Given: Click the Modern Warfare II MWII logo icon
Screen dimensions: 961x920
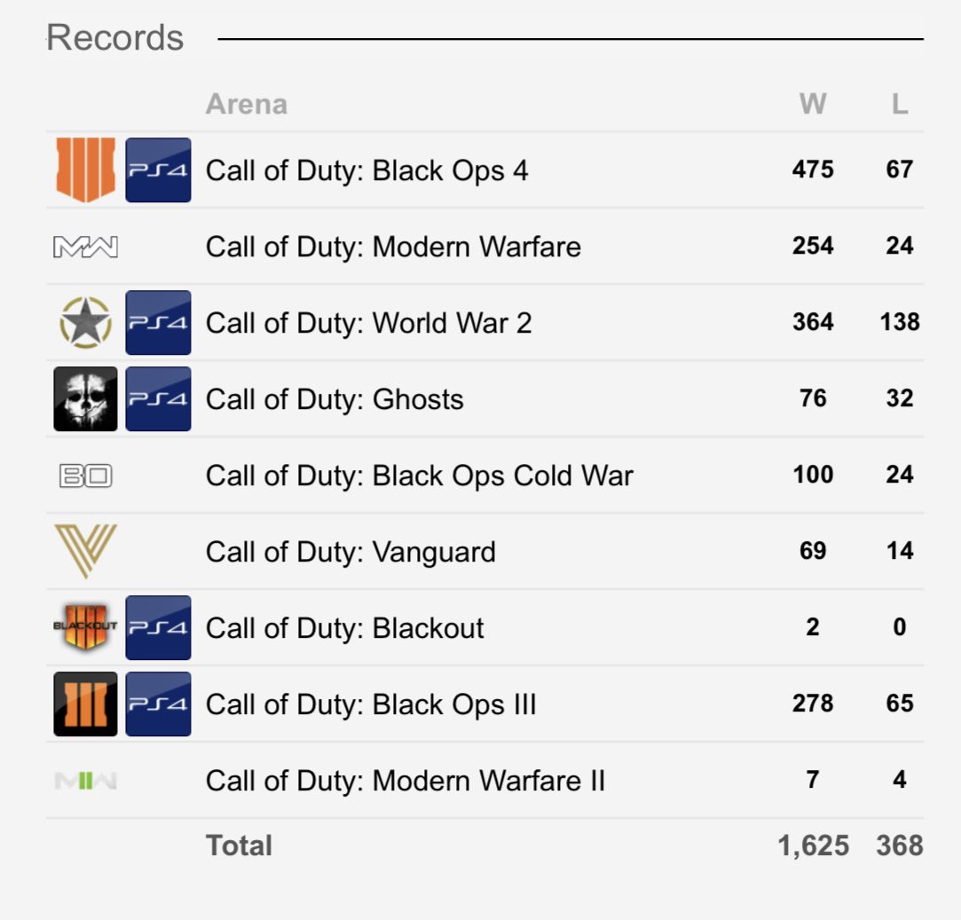Looking at the screenshot, I should point(85,780).
